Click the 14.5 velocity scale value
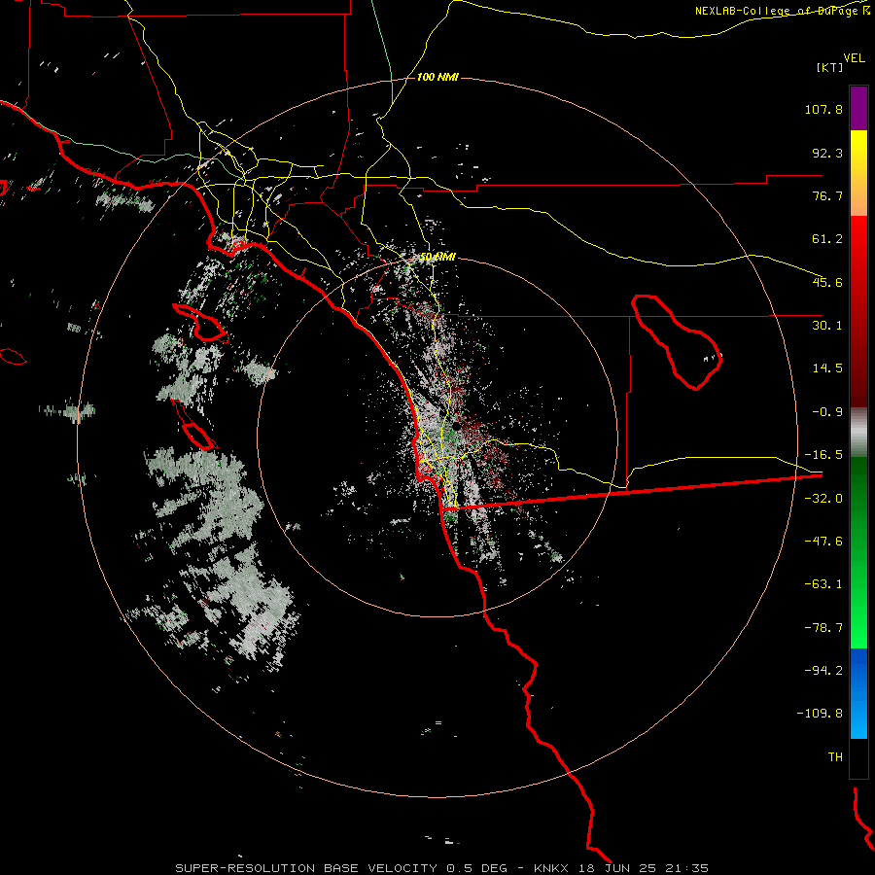The height and width of the screenshot is (875, 875). pyautogui.click(x=827, y=368)
